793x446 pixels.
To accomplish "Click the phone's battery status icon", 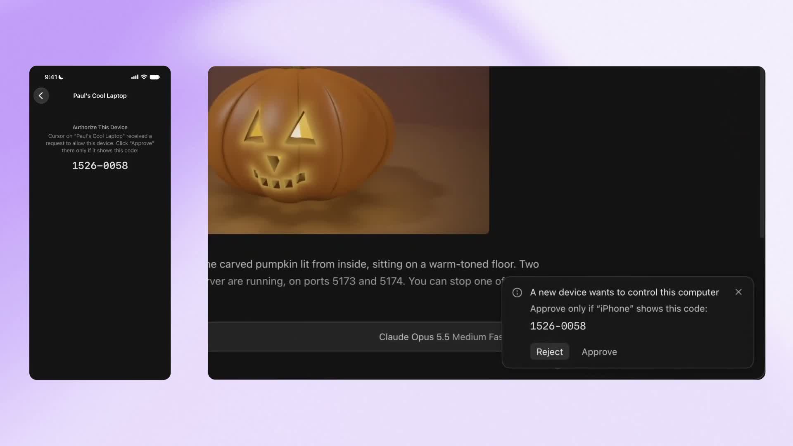I will coord(154,77).
